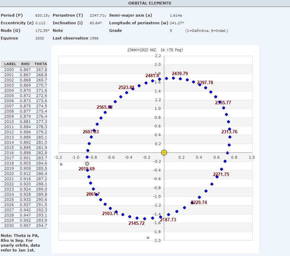
Task: Click the chart title 23440+2922 AGC 14
Action: (x=155, y=50)
